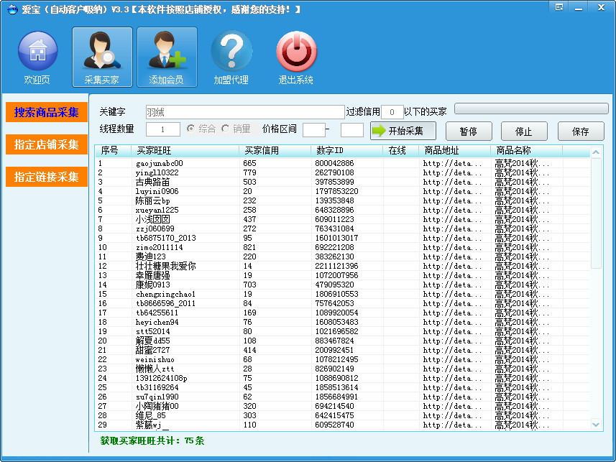The width and height of the screenshot is (616, 462).
Task: Select buyer 古典路笛
Action: tap(152, 182)
